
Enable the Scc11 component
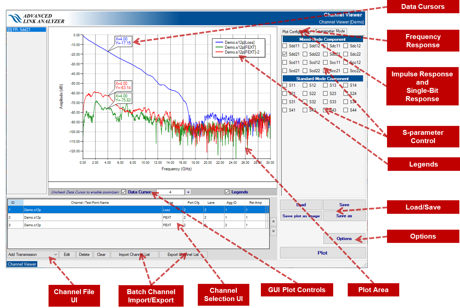(x=325, y=62)
